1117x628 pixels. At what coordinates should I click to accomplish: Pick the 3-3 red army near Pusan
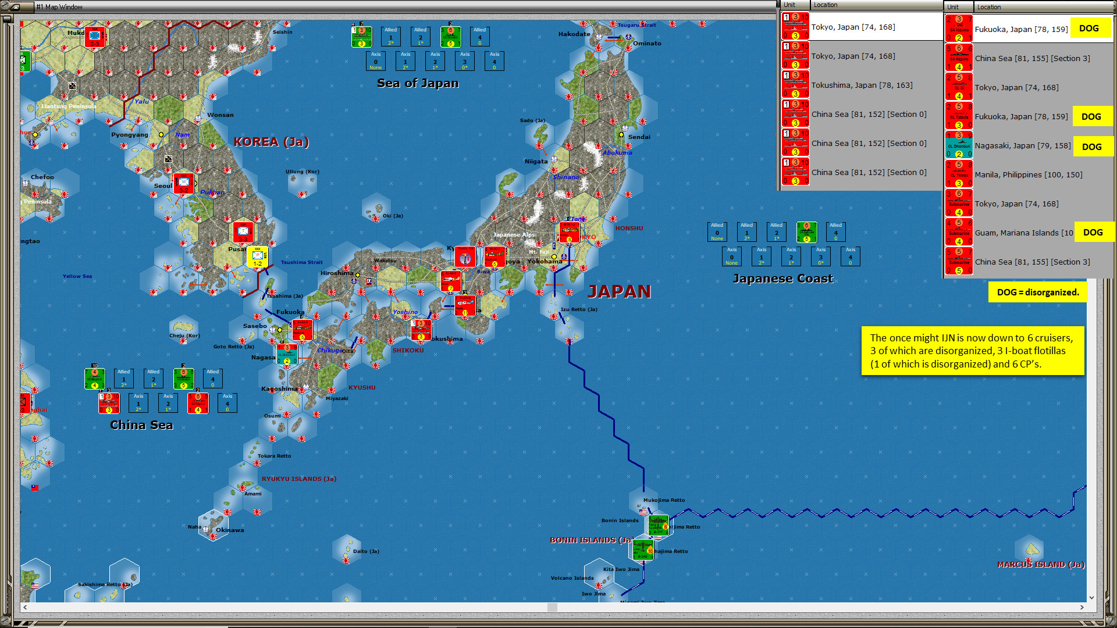click(x=243, y=232)
